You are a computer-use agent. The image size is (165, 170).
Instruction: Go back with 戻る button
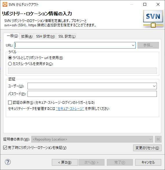click(65, 162)
